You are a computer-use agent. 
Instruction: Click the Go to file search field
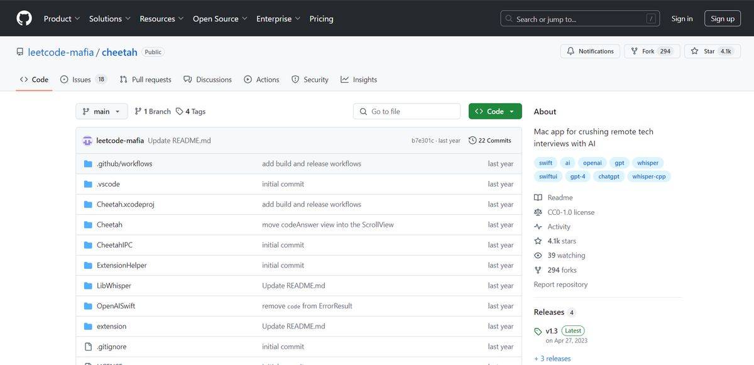[407, 112]
